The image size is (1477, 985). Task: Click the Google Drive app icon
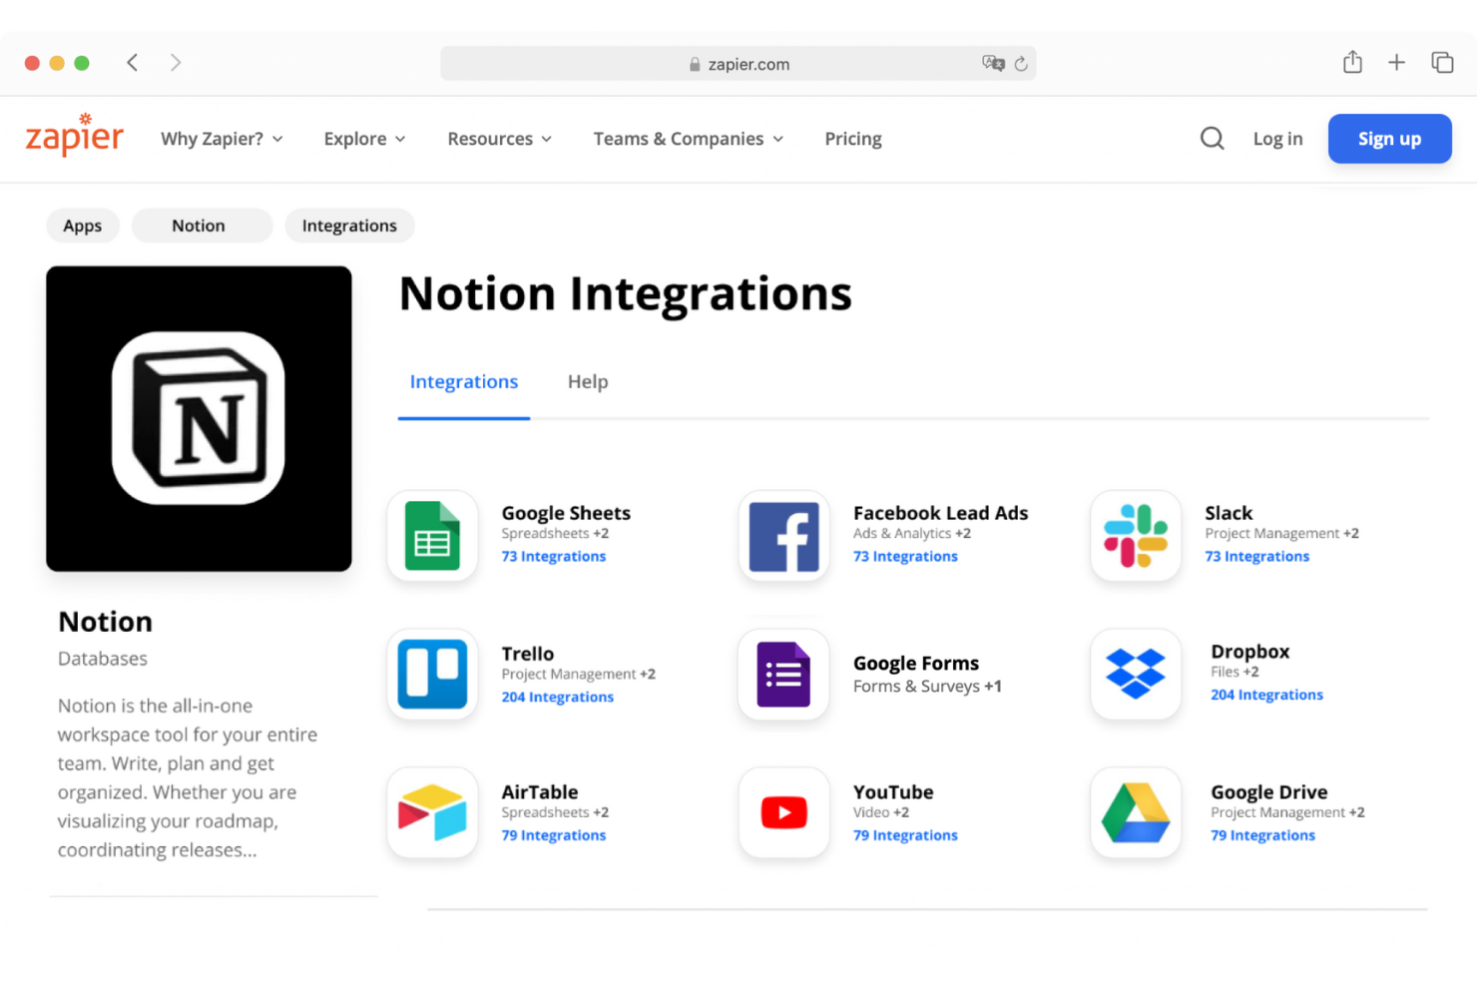click(1135, 812)
